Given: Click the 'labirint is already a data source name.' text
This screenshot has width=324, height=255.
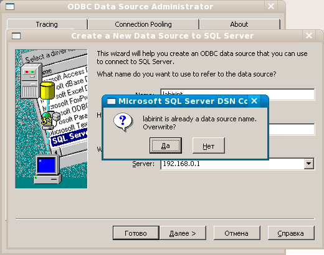Looking at the screenshot, I should pyautogui.click(x=199, y=119).
